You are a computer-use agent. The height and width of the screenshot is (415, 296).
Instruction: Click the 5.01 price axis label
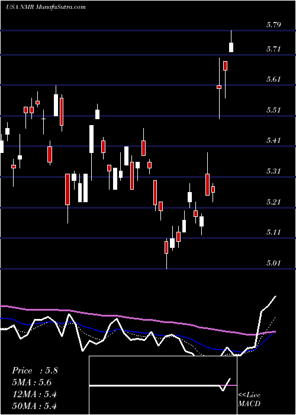[274, 263]
